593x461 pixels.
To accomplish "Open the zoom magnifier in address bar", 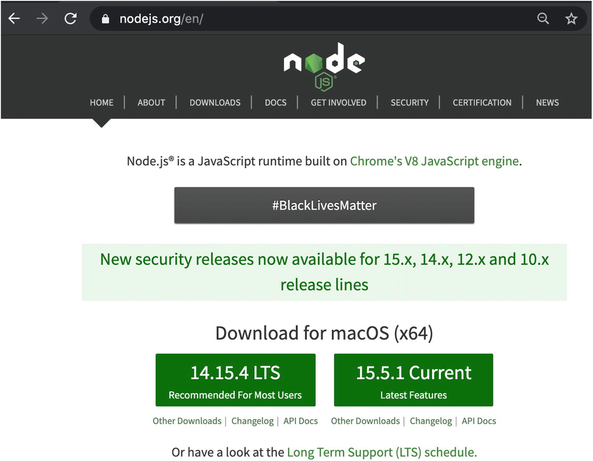I will (x=543, y=19).
